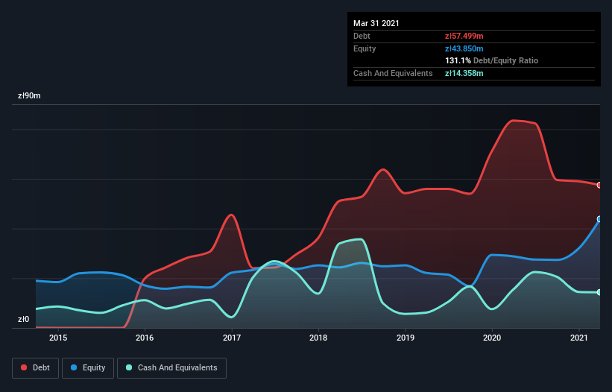Click the red Debt legend dot

coord(24,367)
